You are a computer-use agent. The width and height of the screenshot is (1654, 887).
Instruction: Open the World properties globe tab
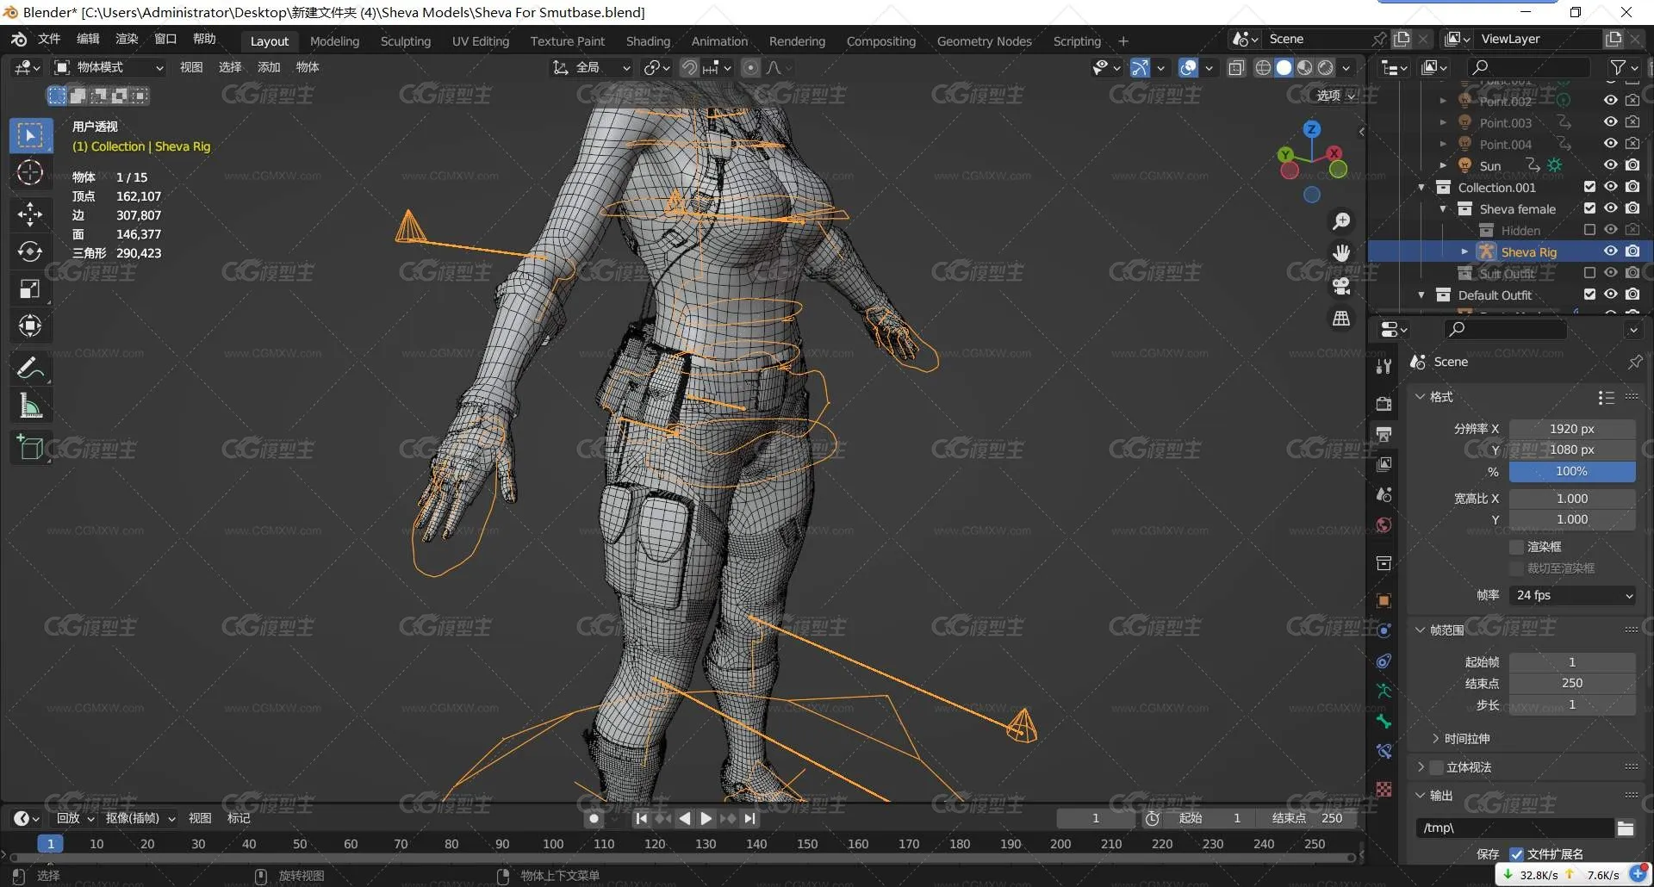1384,525
